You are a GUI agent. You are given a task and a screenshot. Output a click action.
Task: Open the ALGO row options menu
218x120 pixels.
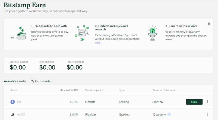pos(208,114)
